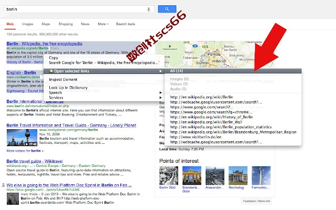Click the Berlin Wall caption link
Screen dimensions: 336x210
[167, 187]
